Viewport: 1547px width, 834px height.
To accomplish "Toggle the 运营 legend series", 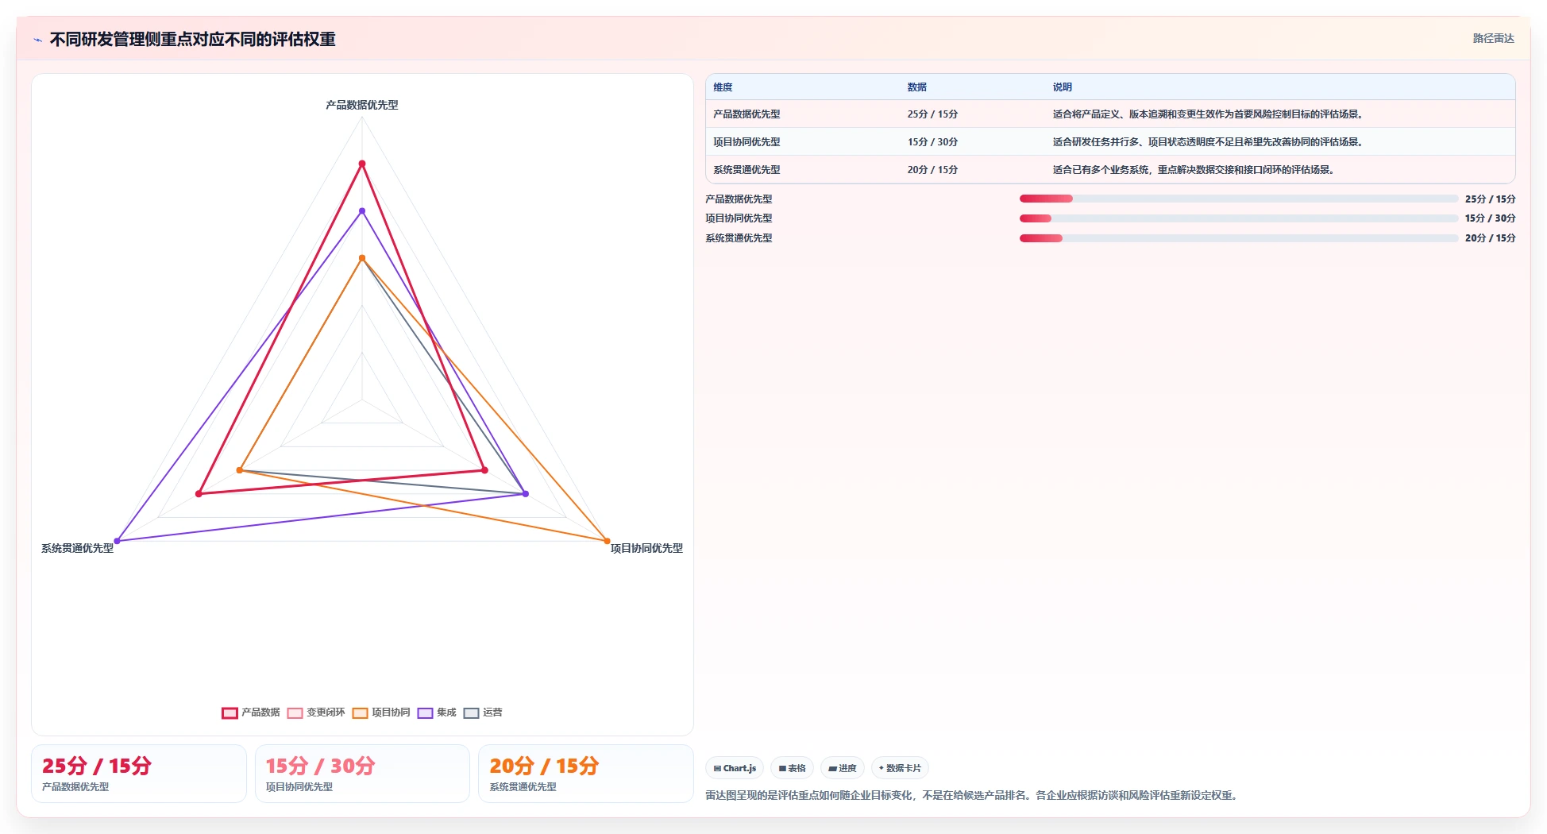I will pyautogui.click(x=483, y=712).
